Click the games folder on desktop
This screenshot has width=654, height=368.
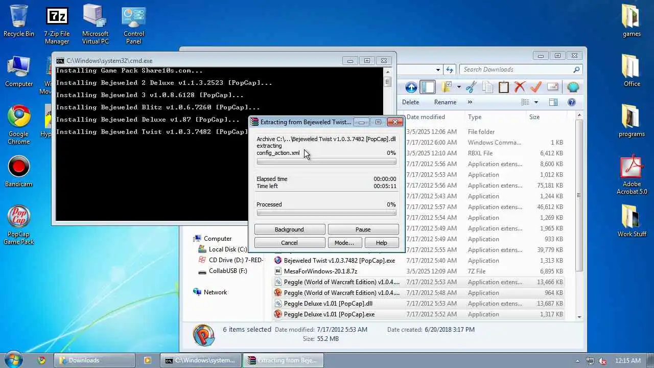pyautogui.click(x=632, y=20)
